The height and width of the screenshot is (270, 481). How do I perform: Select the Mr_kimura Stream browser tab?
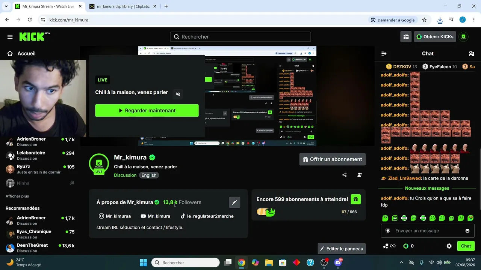[48, 6]
